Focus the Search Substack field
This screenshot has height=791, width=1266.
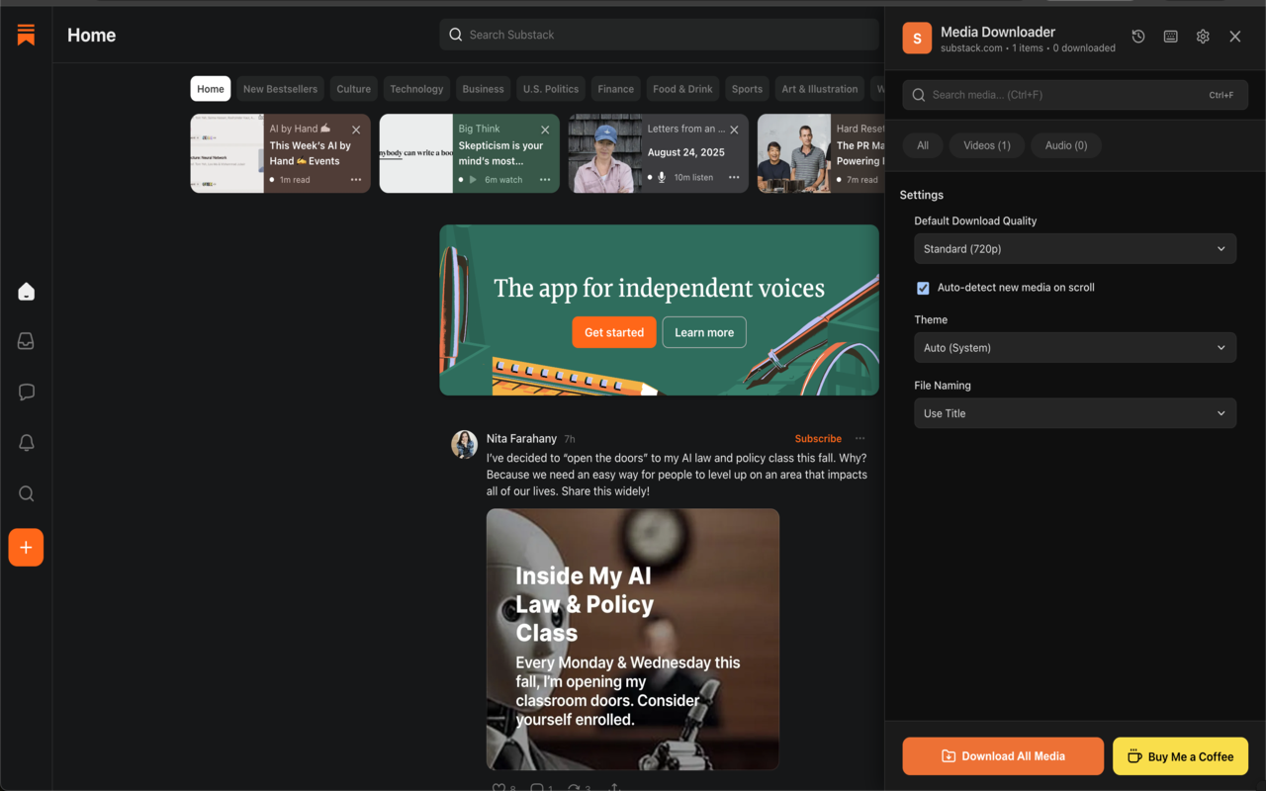click(x=660, y=35)
